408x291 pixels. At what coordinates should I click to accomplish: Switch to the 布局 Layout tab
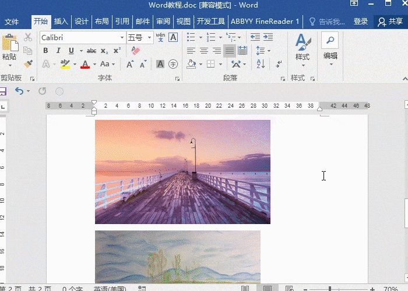click(x=102, y=22)
